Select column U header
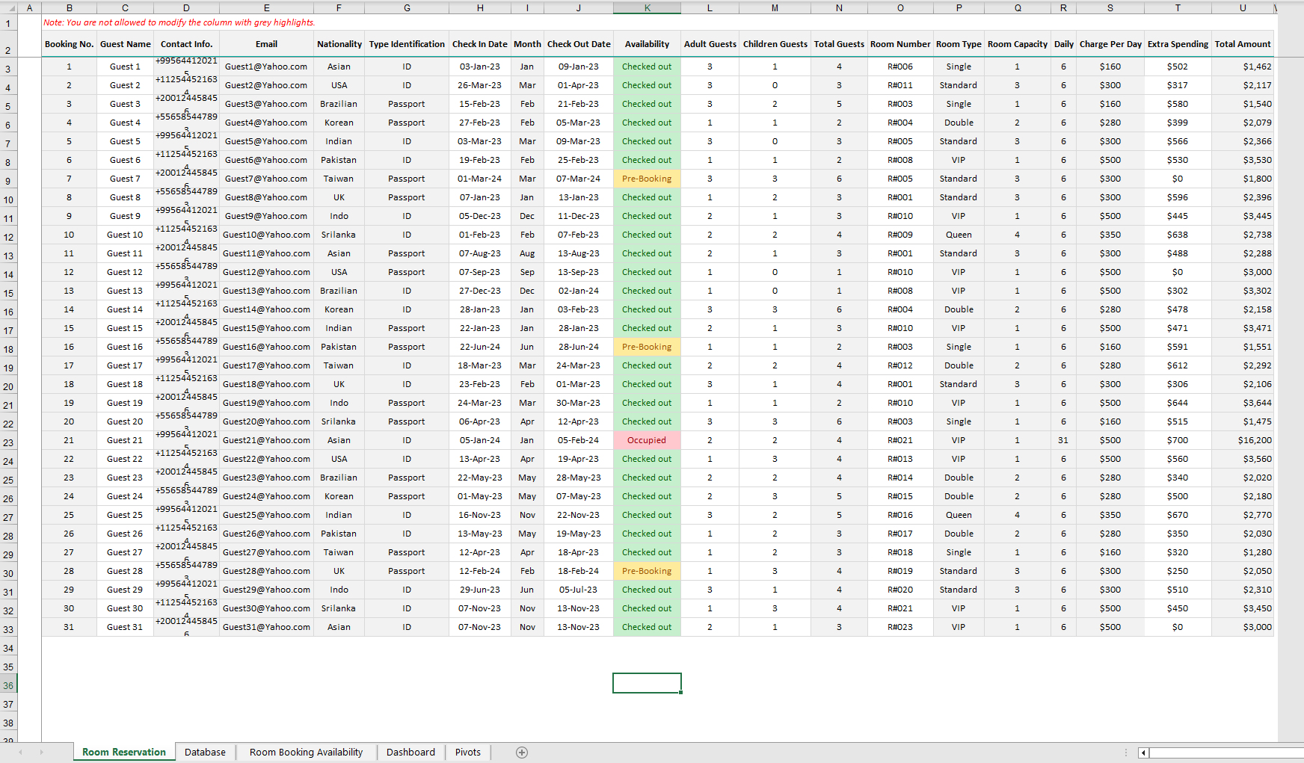This screenshot has height=763, width=1304. pos(1243,7)
